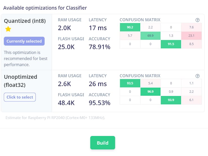Click the 93.9 green matrix cell

tap(171, 100)
